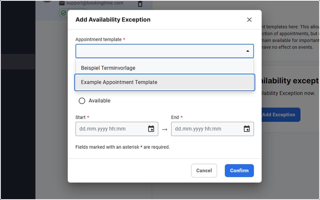Click the trash delete icon behind dialog
Viewport: 320px width, 200px height.
coord(140,4)
